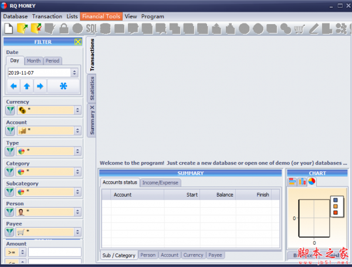Click the blue up arrow date button
The height and width of the screenshot is (267, 352).
[x=27, y=86]
